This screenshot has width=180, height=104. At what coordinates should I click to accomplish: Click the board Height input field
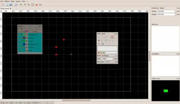166,14
